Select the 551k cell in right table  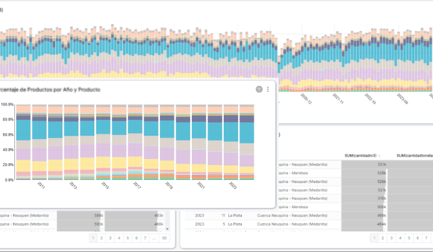[364, 164]
